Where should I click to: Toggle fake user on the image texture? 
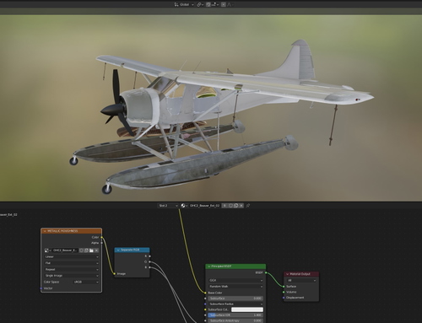click(81, 250)
